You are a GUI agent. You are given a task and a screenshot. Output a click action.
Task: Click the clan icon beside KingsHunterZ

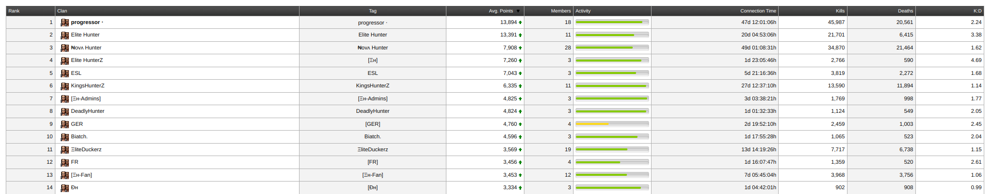(x=65, y=86)
